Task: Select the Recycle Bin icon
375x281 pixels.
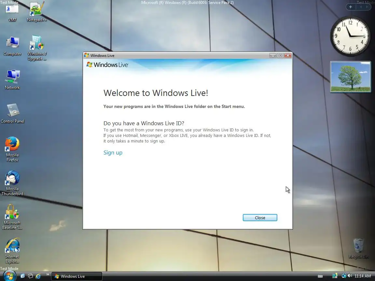Action: point(358,248)
